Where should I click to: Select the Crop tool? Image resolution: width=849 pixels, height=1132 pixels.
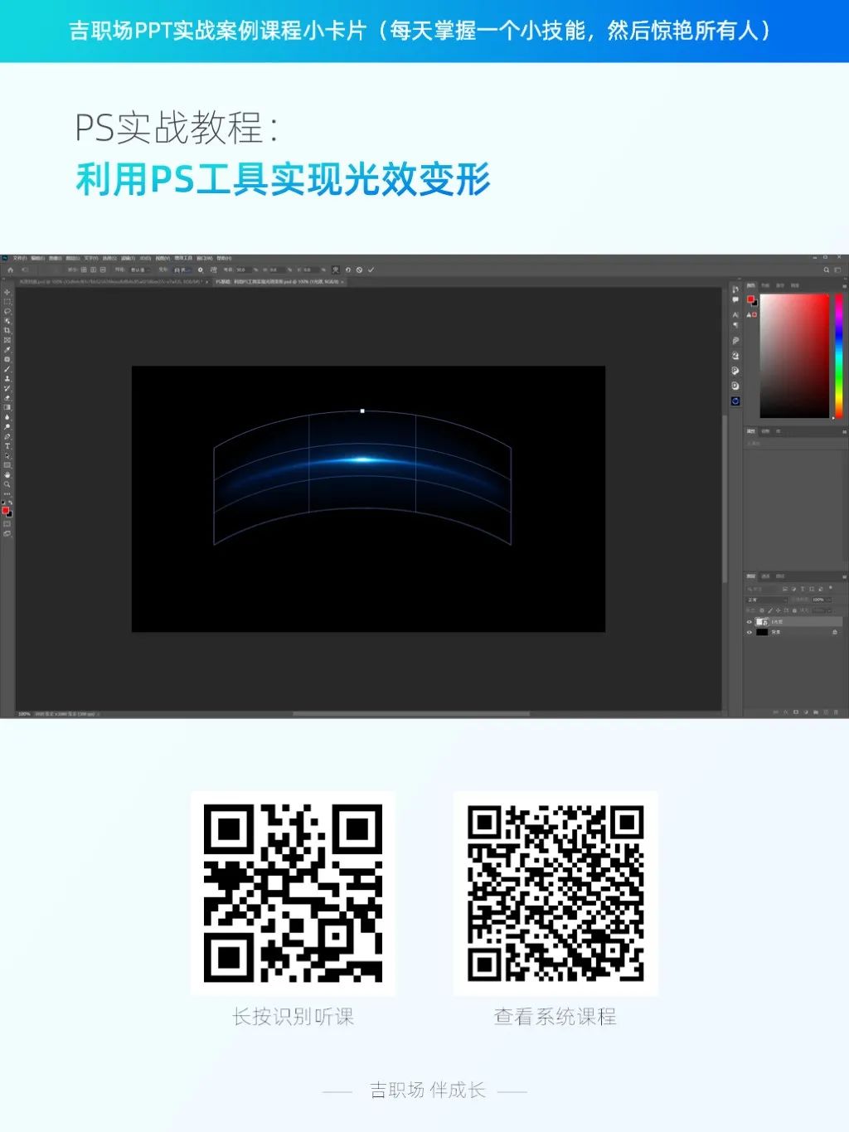7,330
